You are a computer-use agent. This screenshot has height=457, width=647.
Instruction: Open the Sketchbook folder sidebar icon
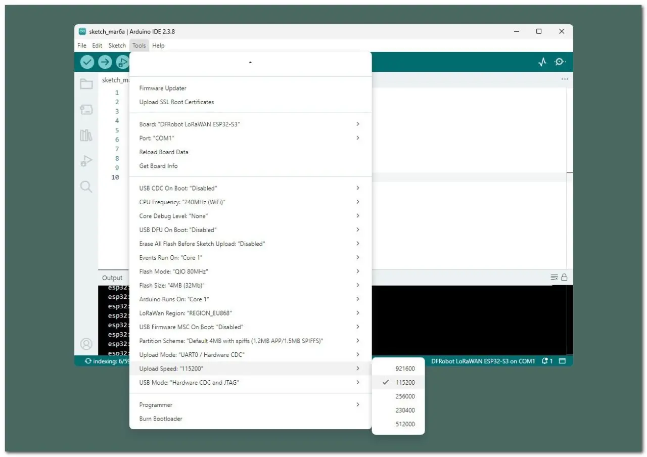pos(86,84)
